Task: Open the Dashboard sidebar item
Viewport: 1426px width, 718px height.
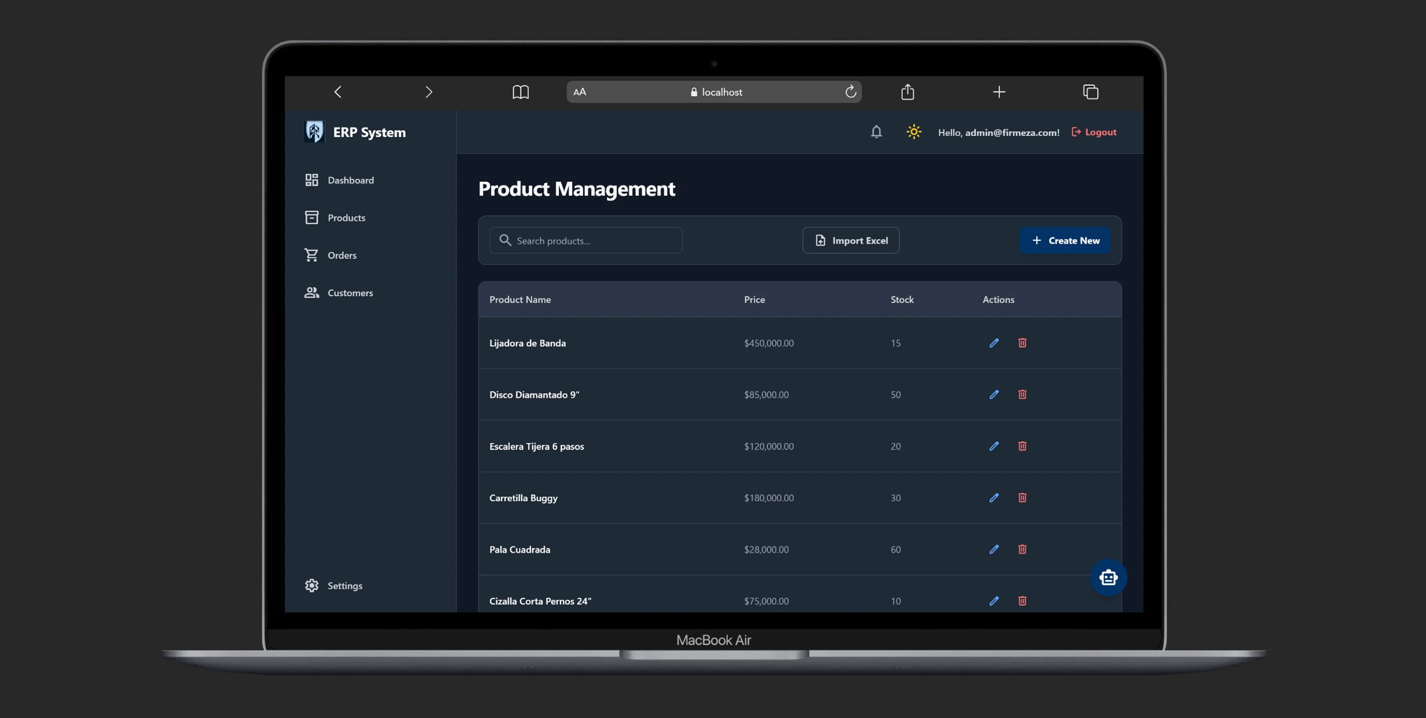Action: [350, 180]
